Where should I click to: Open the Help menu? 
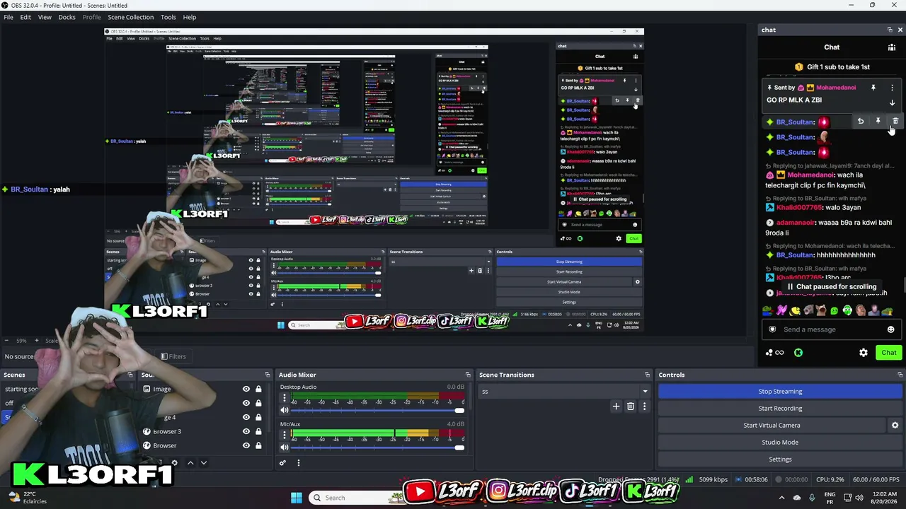coord(190,17)
